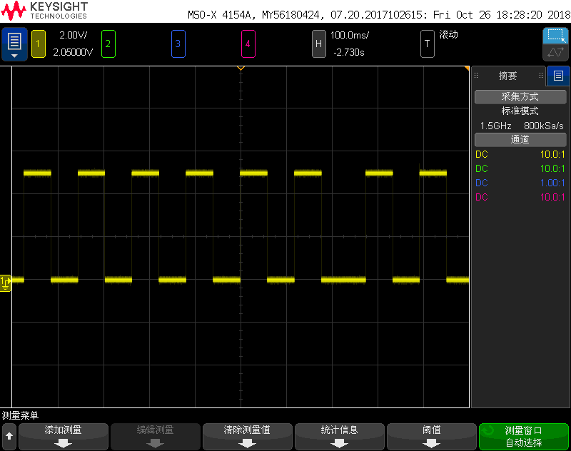Image resolution: width=571 pixels, height=451 pixels.
Task: Click the waveform drawing tool icon below zoom box
Action: [x=555, y=52]
